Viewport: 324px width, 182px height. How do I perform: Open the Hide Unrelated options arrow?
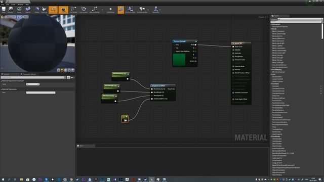click(102, 10)
